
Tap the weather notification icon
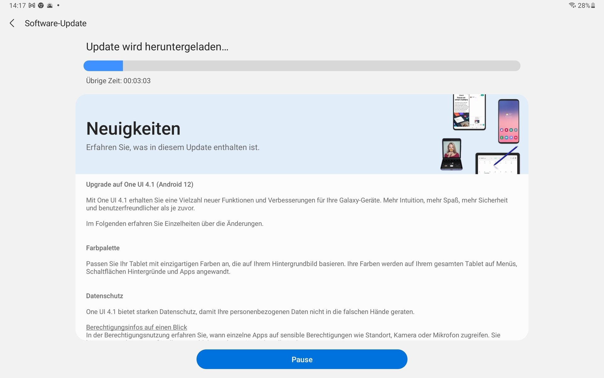(50, 5)
